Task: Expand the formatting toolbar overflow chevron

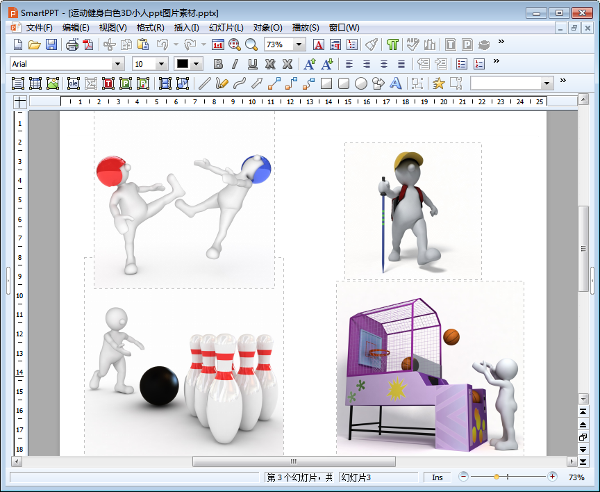Action: tap(497, 61)
